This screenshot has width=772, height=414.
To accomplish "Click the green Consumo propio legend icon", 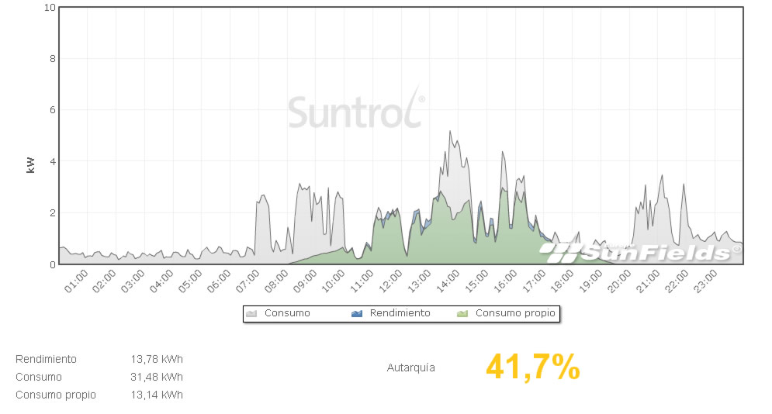I will pos(463,314).
